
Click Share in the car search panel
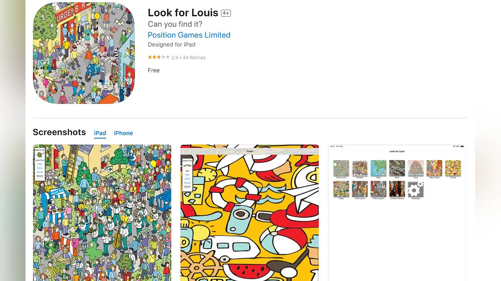click(187, 179)
